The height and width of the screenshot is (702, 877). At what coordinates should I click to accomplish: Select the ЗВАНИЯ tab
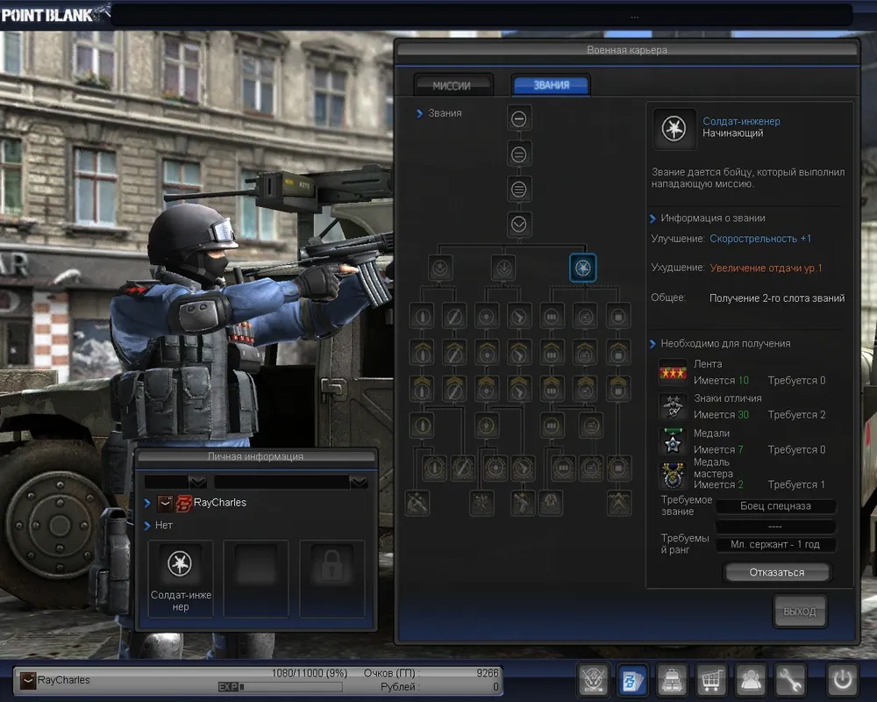pyautogui.click(x=551, y=85)
